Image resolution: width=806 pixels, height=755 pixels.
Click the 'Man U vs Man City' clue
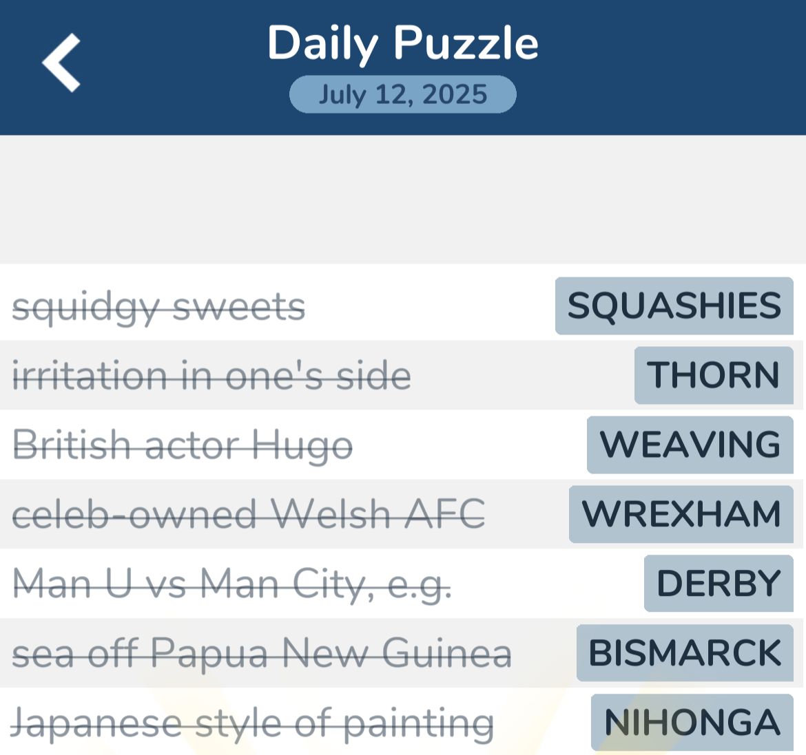click(x=231, y=584)
